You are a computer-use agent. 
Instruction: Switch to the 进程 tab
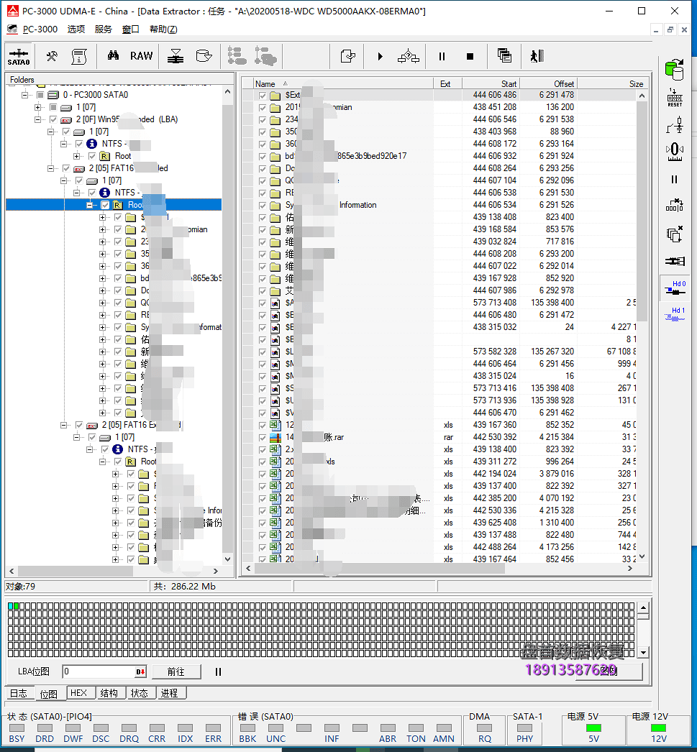click(169, 693)
